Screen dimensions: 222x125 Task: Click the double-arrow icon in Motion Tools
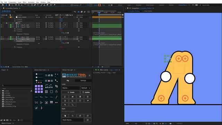[56, 102]
